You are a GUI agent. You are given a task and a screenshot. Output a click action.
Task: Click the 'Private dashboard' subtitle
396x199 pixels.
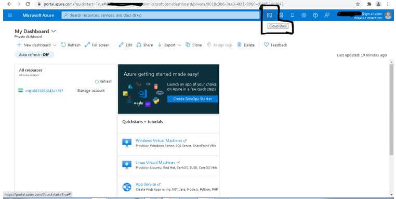[x=28, y=36]
